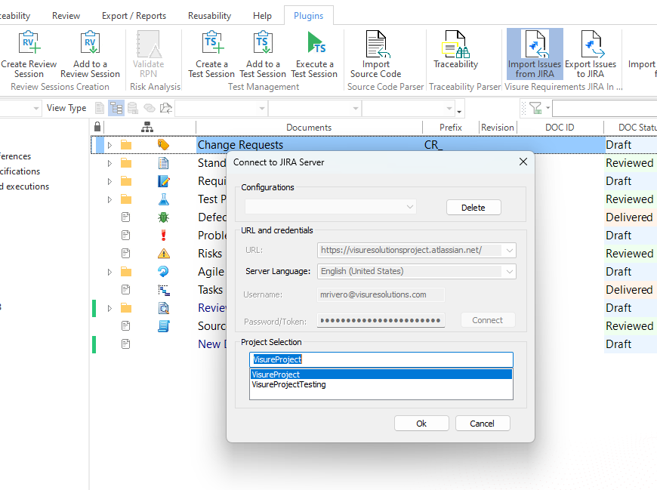Select VisureProjectTesting from project list
Image resolution: width=657 pixels, height=490 pixels.
[x=288, y=384]
